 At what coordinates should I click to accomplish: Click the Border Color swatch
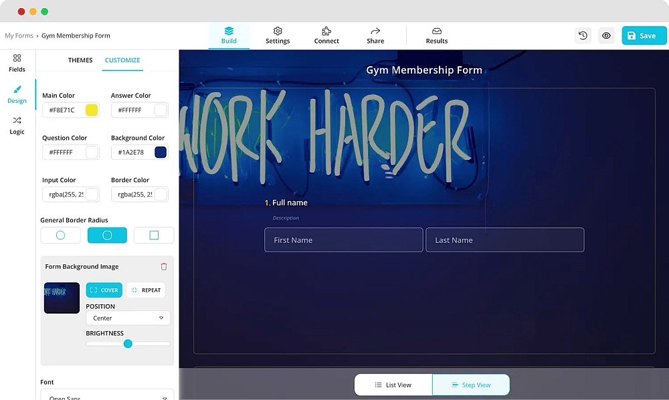[x=161, y=195]
